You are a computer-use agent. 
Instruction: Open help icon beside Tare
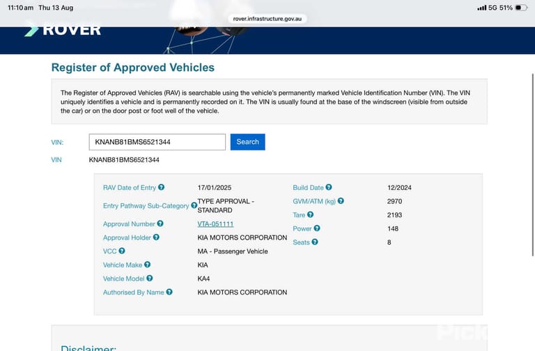[x=310, y=214]
